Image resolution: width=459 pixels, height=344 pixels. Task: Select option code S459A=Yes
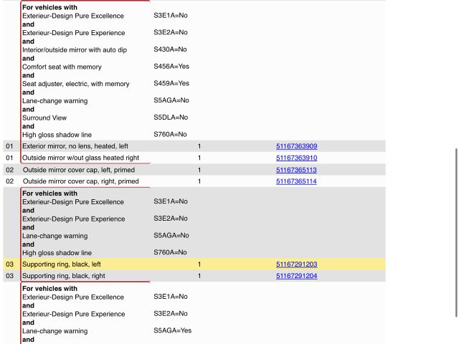[x=171, y=83]
